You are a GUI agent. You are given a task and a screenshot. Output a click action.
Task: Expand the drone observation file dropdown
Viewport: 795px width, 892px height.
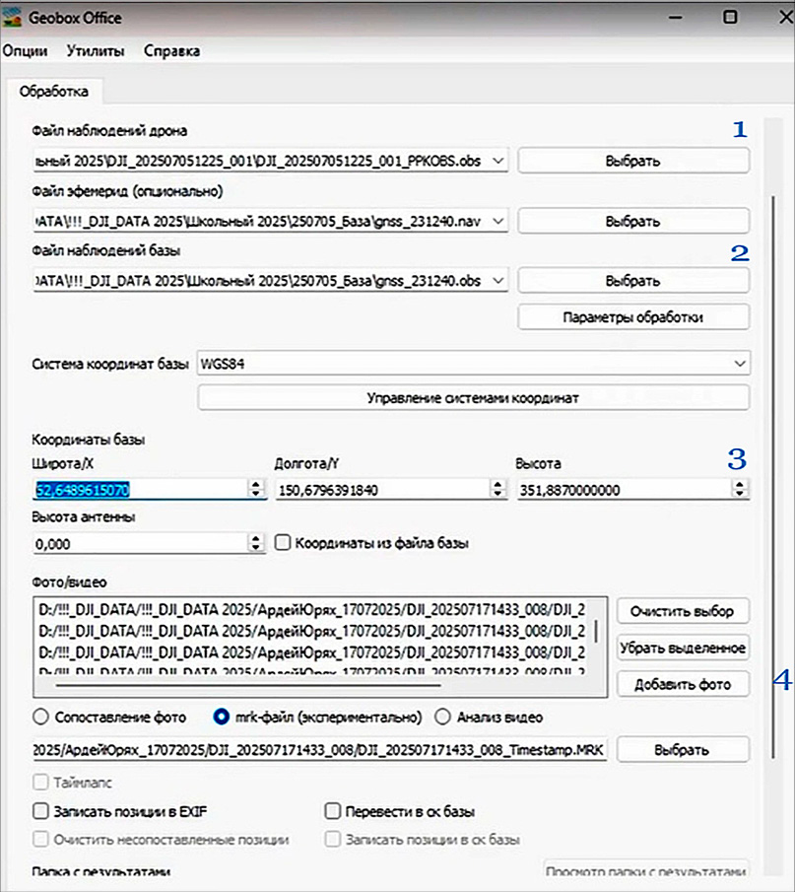497,160
